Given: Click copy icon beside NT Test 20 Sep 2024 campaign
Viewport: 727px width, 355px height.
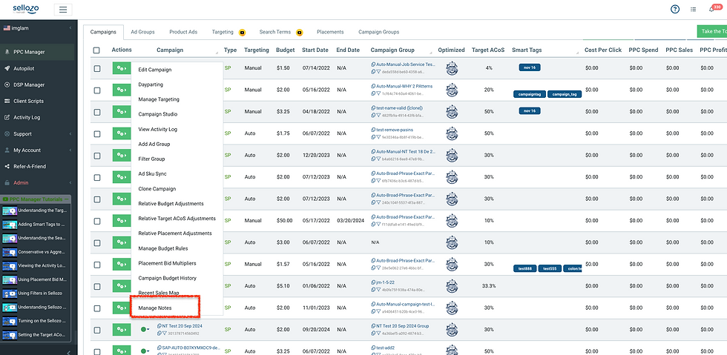Looking at the screenshot, I should pos(159,326).
